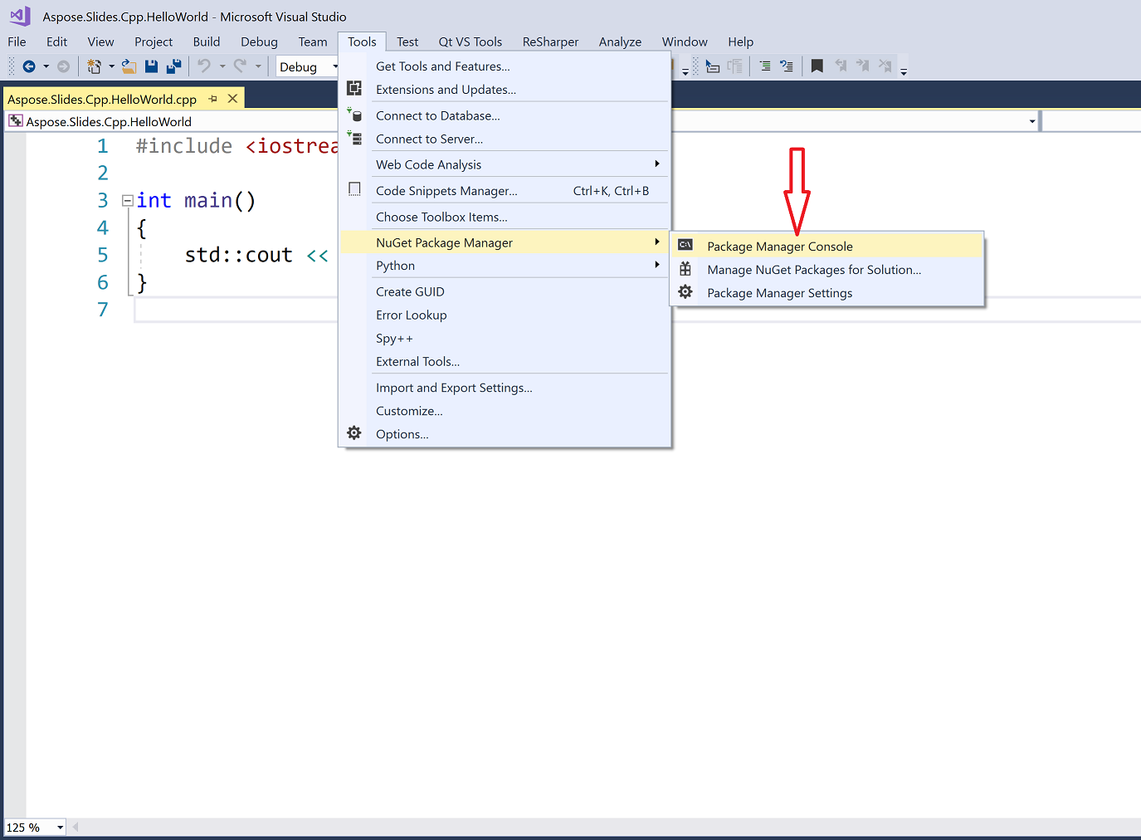Click the '#include' text on line 1
The width and height of the screenshot is (1141, 840).
[184, 146]
